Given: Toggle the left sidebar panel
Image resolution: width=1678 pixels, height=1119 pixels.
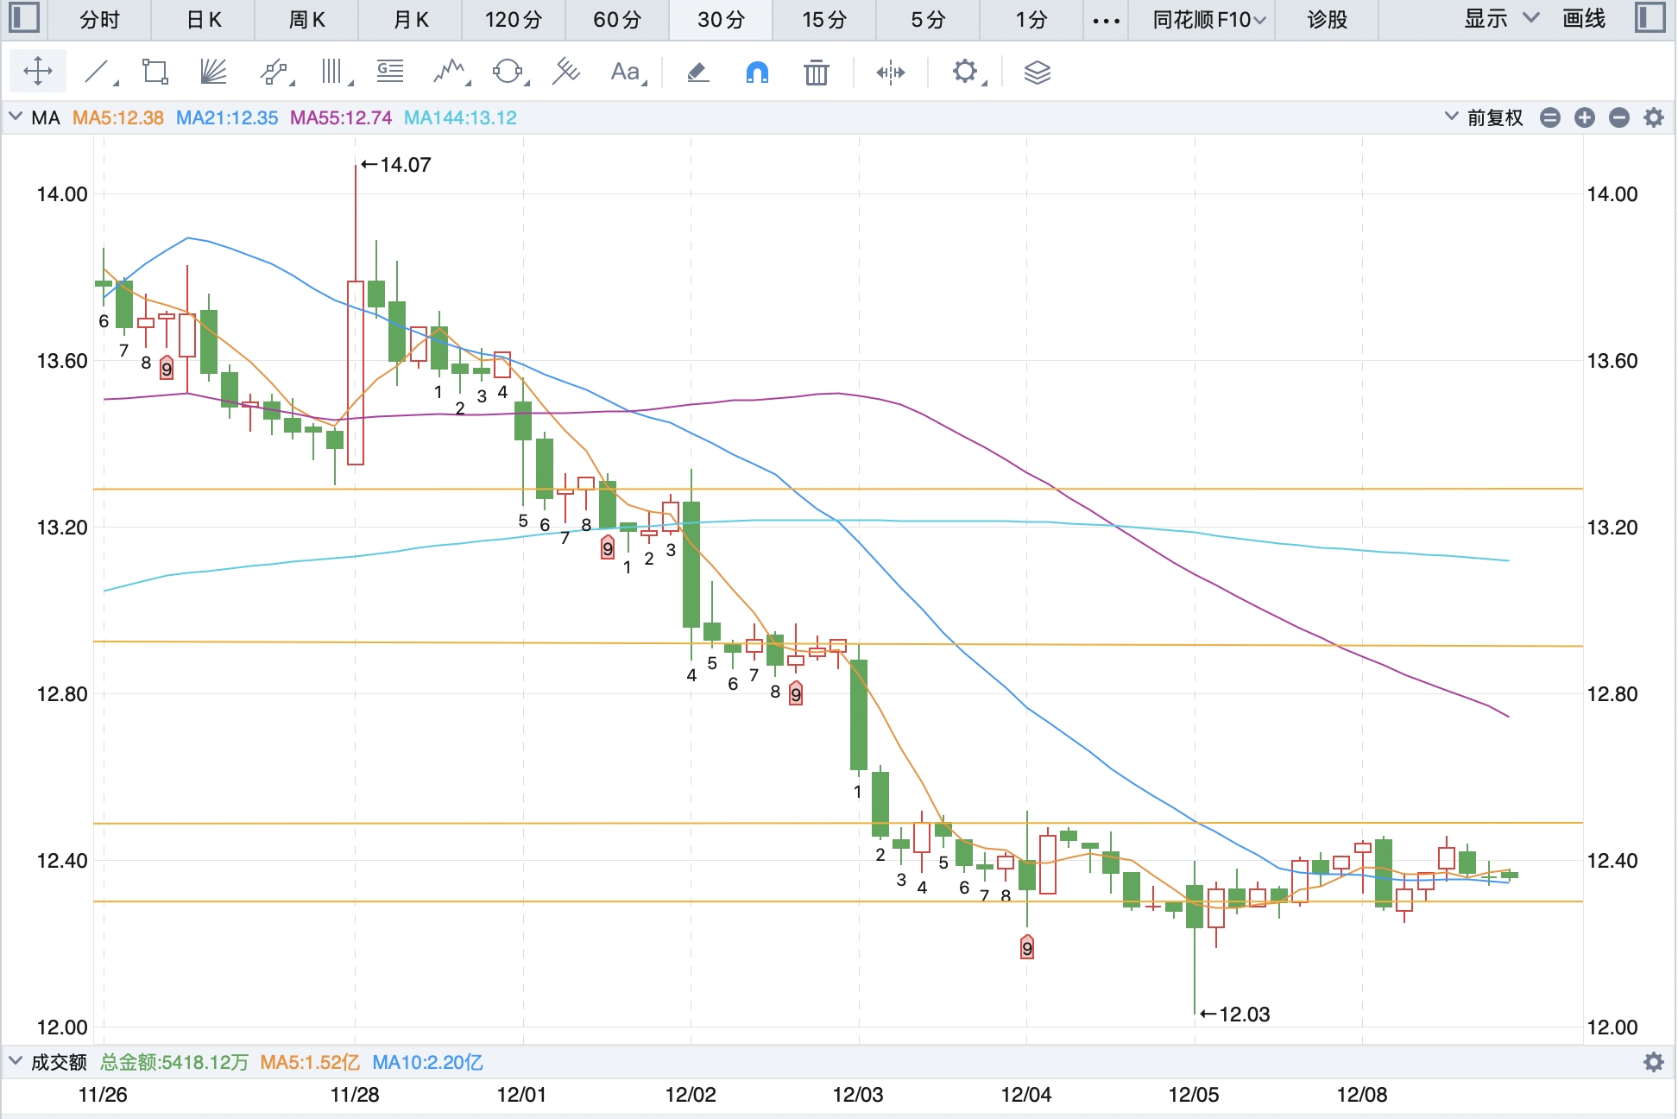Looking at the screenshot, I should coord(23,18).
